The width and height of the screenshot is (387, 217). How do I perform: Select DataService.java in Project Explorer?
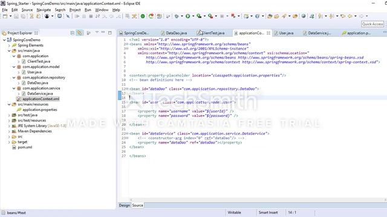point(40,93)
